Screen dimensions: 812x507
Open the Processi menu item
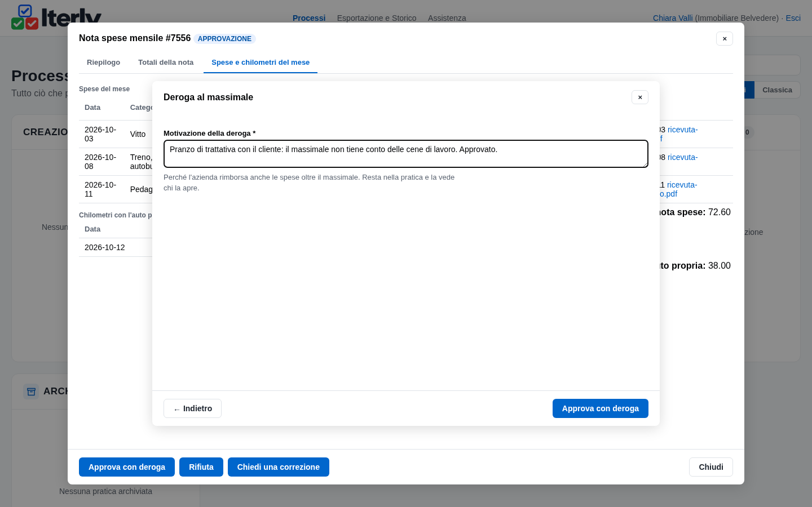point(309,18)
